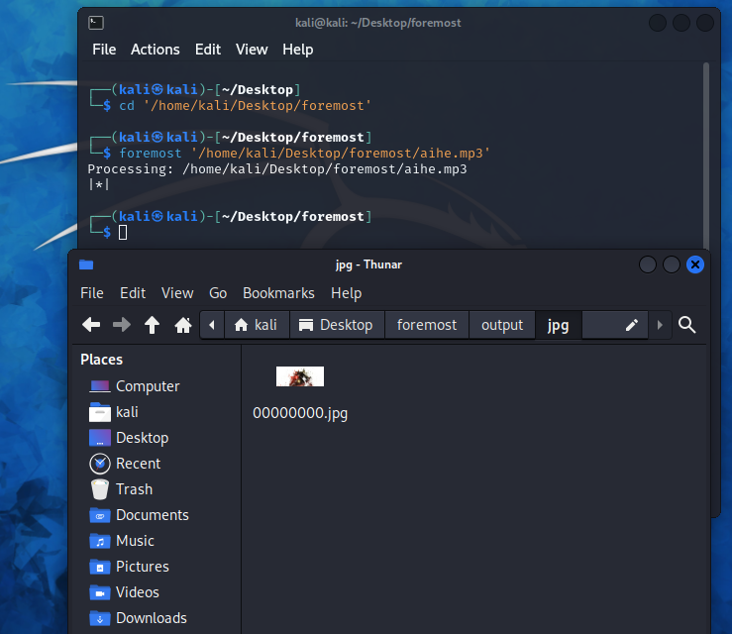The image size is (732, 634).
Task: Select the jpg path bar segment
Action: (x=559, y=325)
